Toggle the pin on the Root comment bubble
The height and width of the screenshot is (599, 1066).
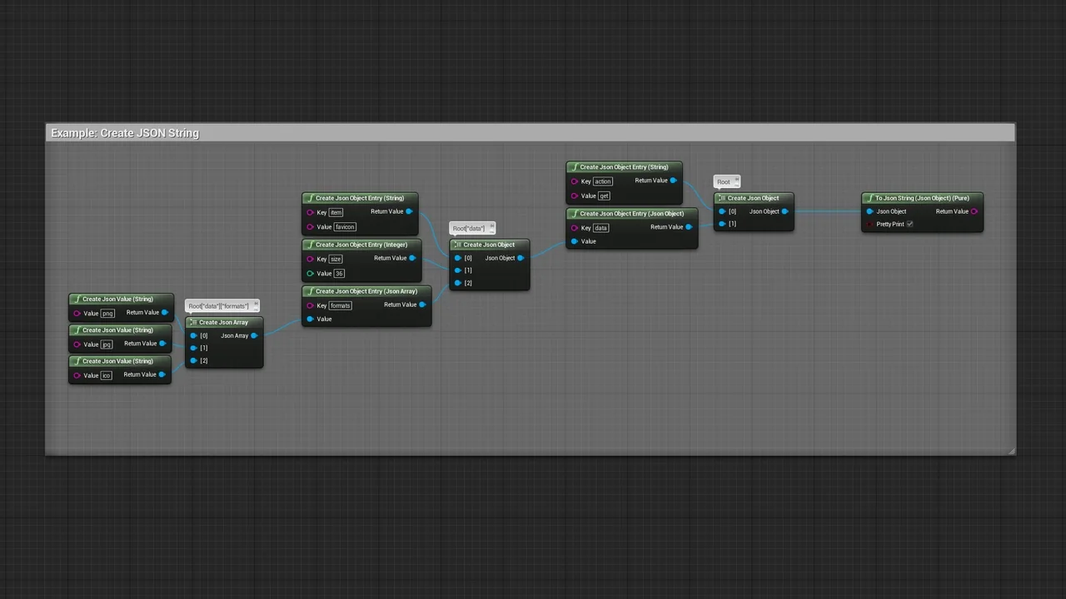point(736,181)
